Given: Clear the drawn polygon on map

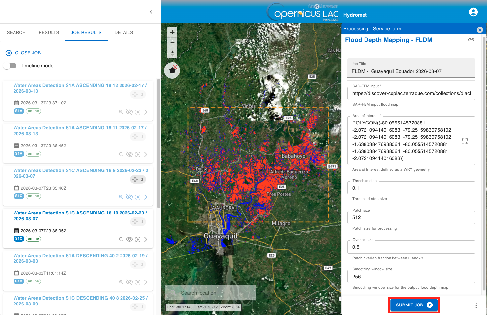Looking at the screenshot, I should pos(172,70).
